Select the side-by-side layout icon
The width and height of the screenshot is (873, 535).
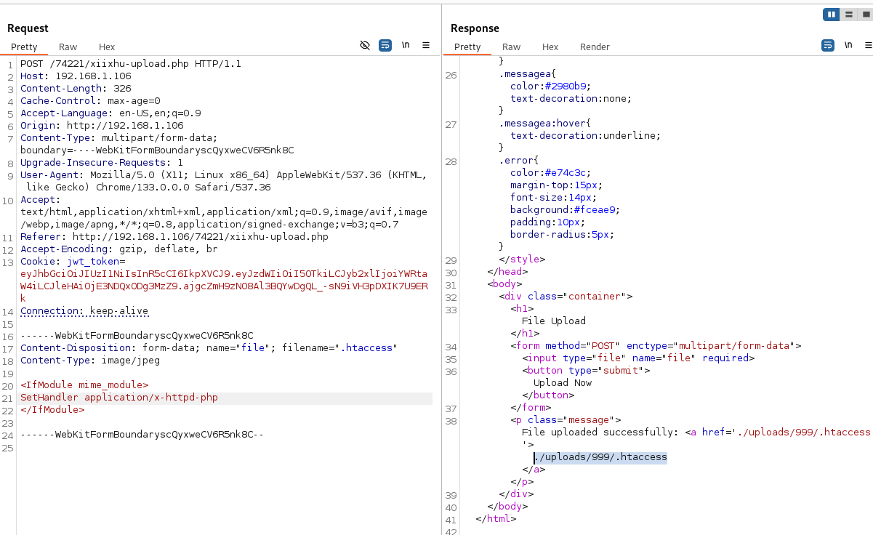point(831,15)
